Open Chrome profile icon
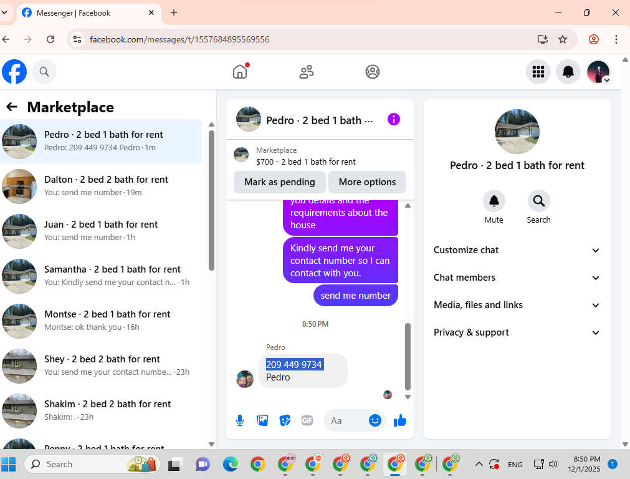 pos(594,39)
